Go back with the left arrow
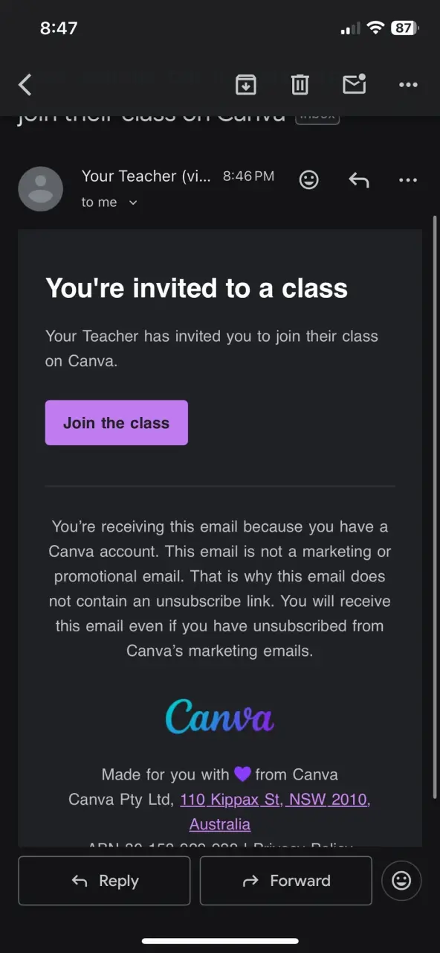This screenshot has width=440, height=953. [25, 85]
